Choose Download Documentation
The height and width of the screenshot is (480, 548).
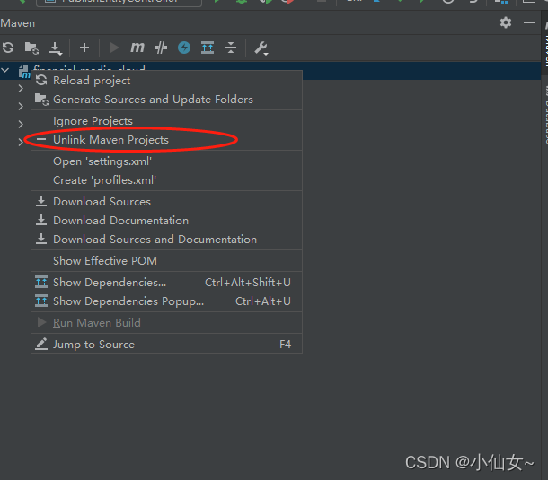[167, 221]
